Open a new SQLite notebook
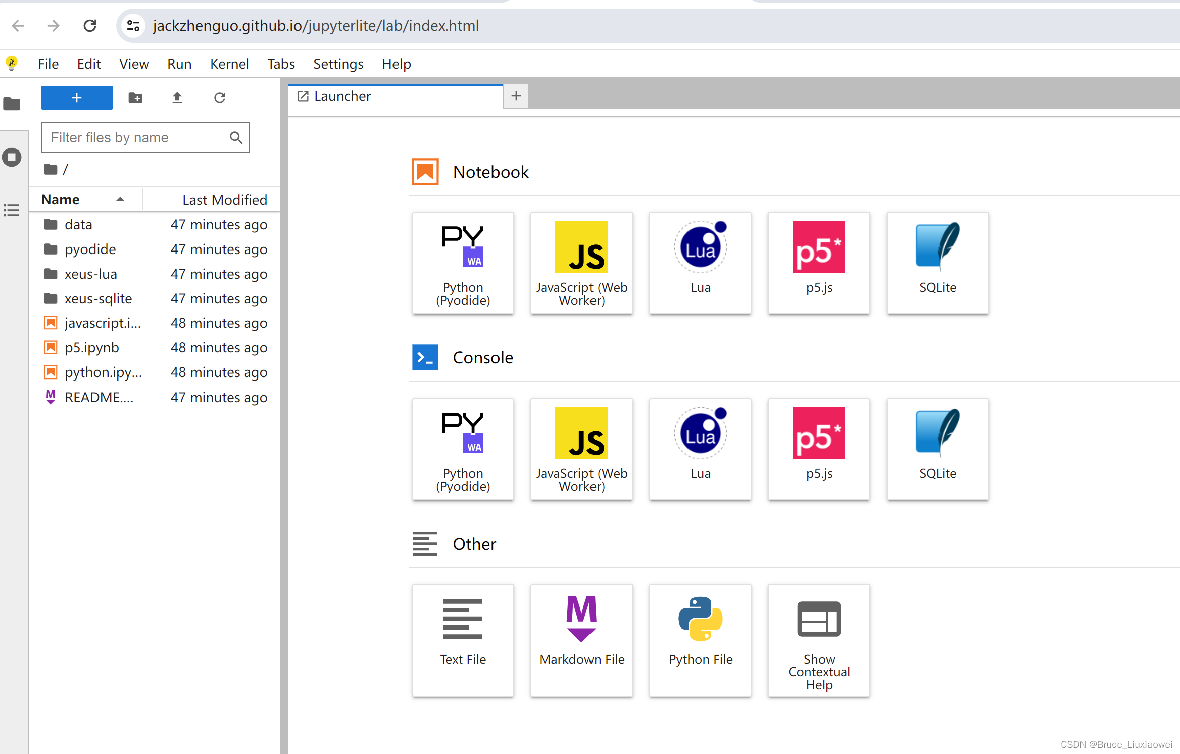 (937, 264)
